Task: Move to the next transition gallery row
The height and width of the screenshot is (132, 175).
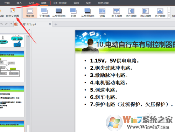Action: click(x=169, y=13)
